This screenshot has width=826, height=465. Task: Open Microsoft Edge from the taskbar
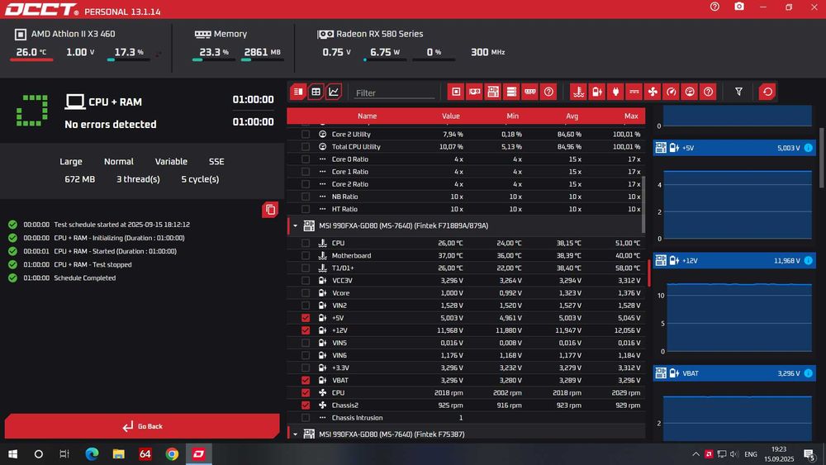click(x=93, y=454)
